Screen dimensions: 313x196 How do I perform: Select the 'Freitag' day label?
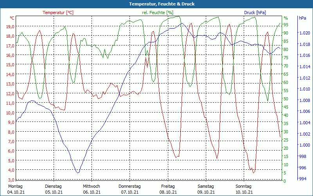click(x=168, y=187)
